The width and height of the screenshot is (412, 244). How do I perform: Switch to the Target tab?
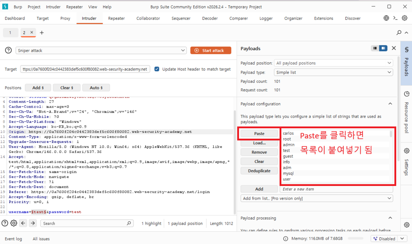tap(43, 18)
